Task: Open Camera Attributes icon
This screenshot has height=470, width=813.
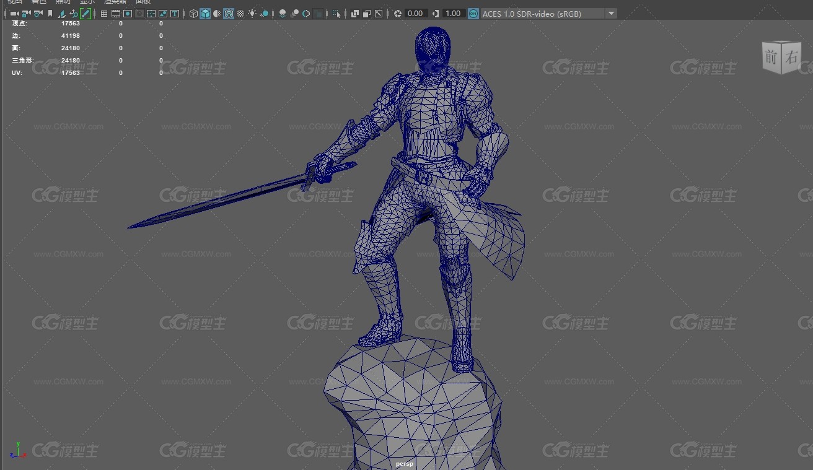Action: [38, 14]
